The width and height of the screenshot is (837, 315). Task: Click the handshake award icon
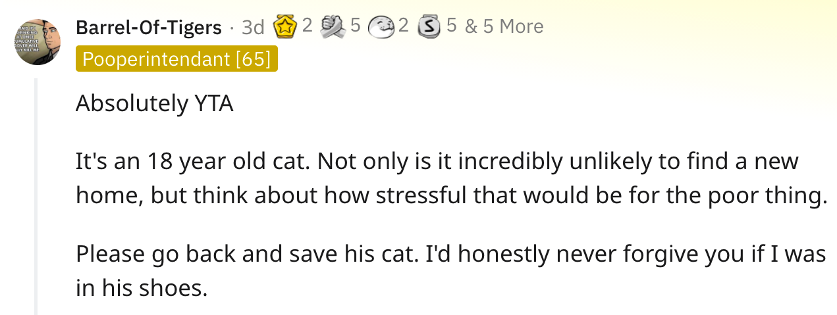tap(332, 26)
